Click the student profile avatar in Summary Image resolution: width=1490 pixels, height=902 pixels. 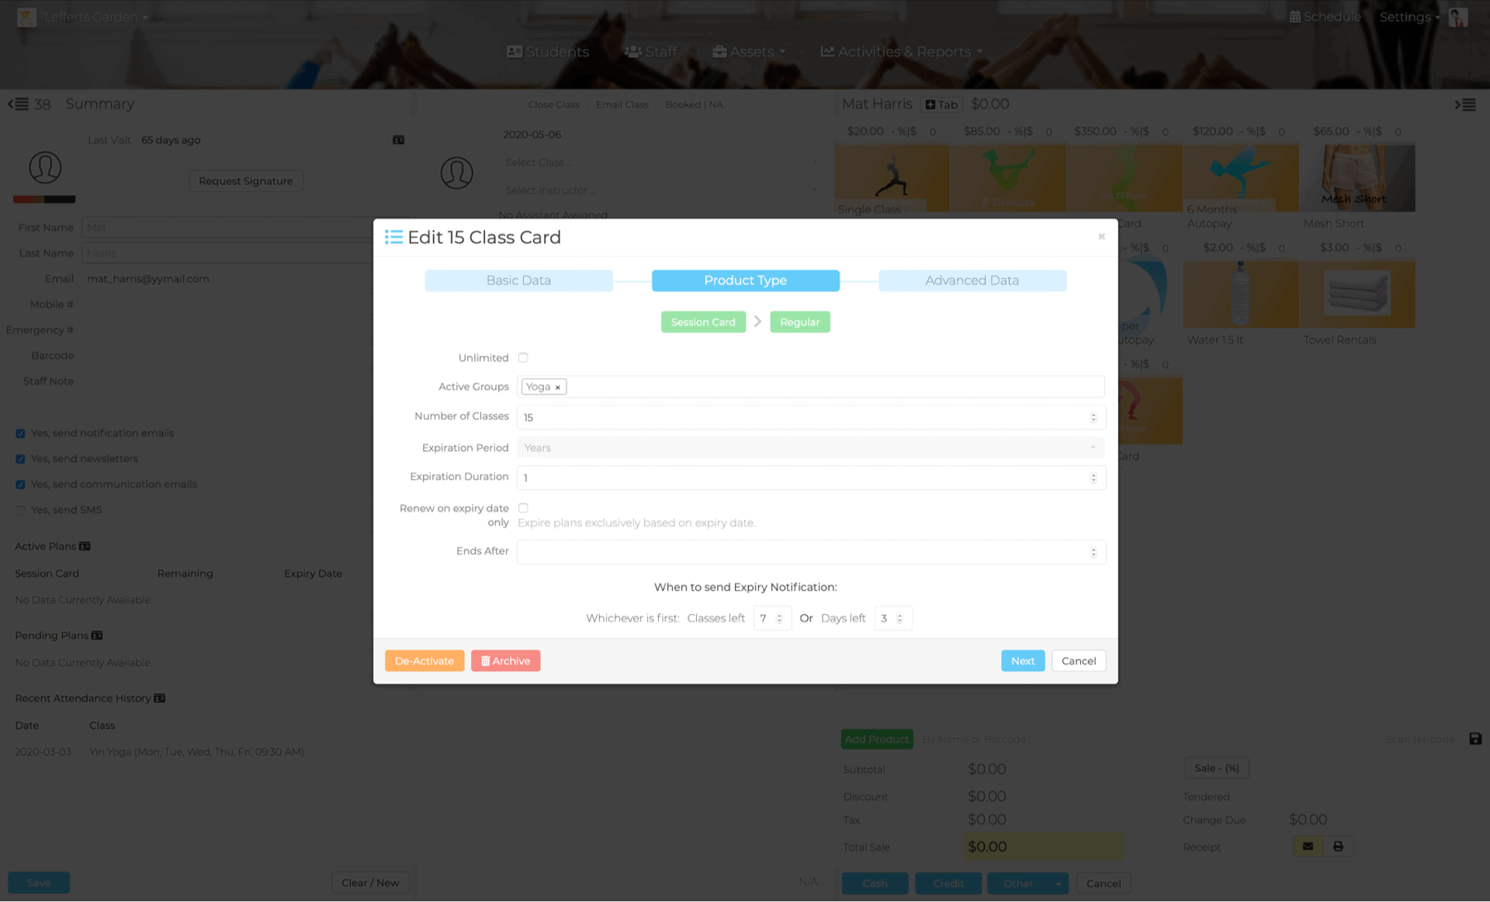click(45, 168)
